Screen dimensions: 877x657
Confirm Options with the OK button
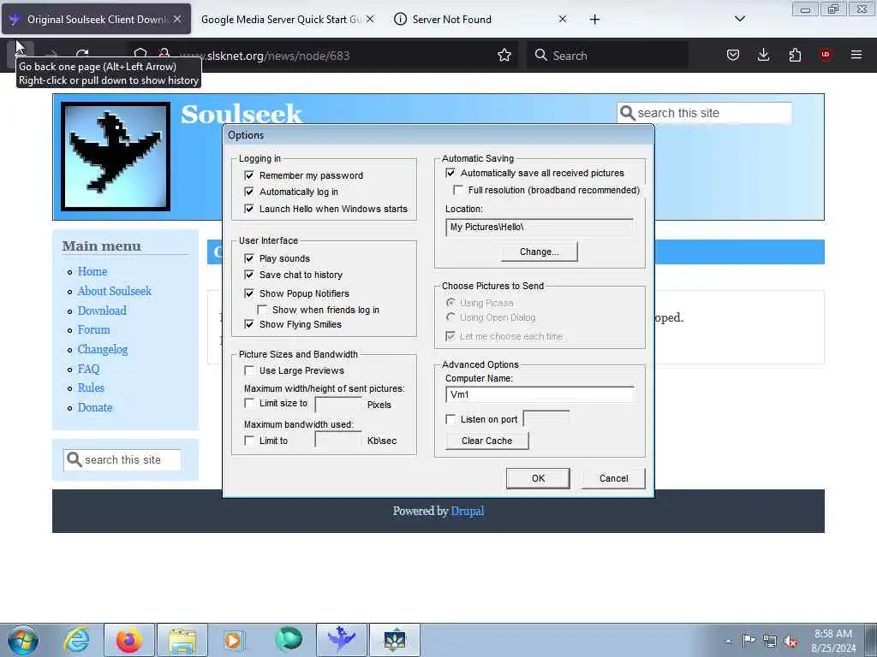538,478
